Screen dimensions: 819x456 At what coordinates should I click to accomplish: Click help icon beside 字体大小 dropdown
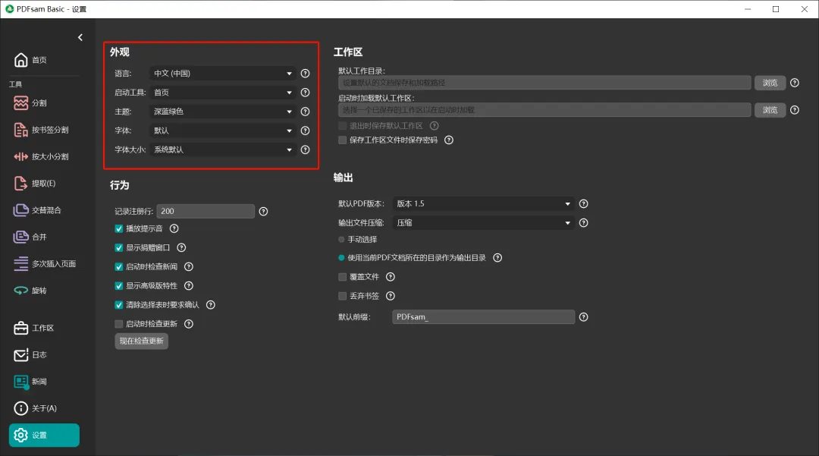tap(306, 150)
